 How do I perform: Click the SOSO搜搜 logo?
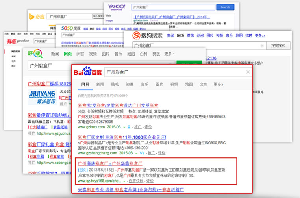[71, 28]
